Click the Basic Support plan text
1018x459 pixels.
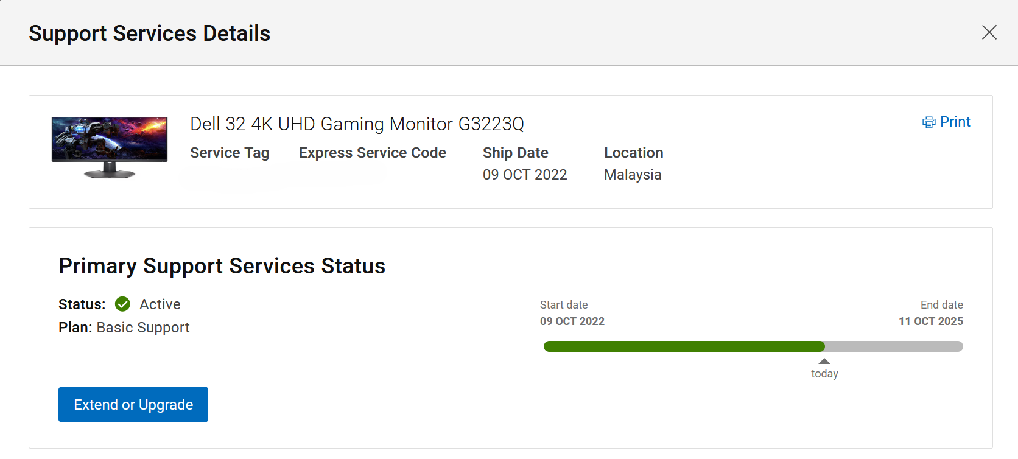(x=143, y=328)
